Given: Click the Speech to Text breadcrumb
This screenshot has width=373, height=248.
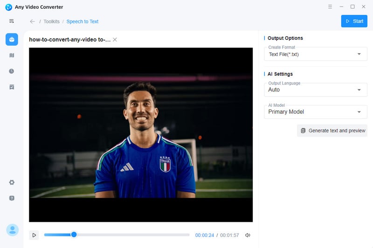Looking at the screenshot, I should click(83, 21).
